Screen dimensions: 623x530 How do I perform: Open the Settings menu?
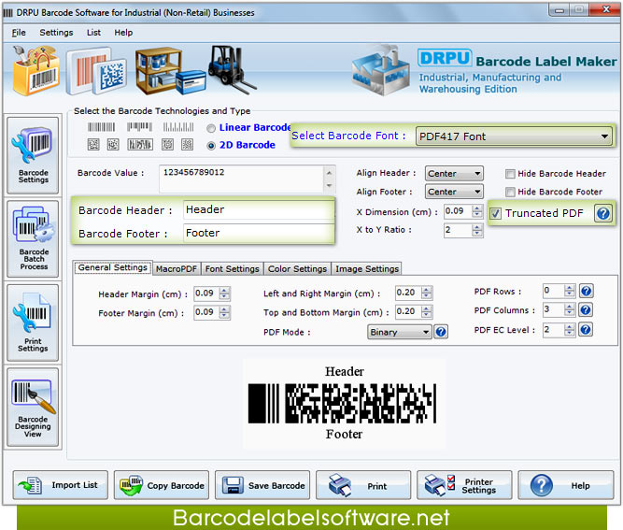click(56, 33)
